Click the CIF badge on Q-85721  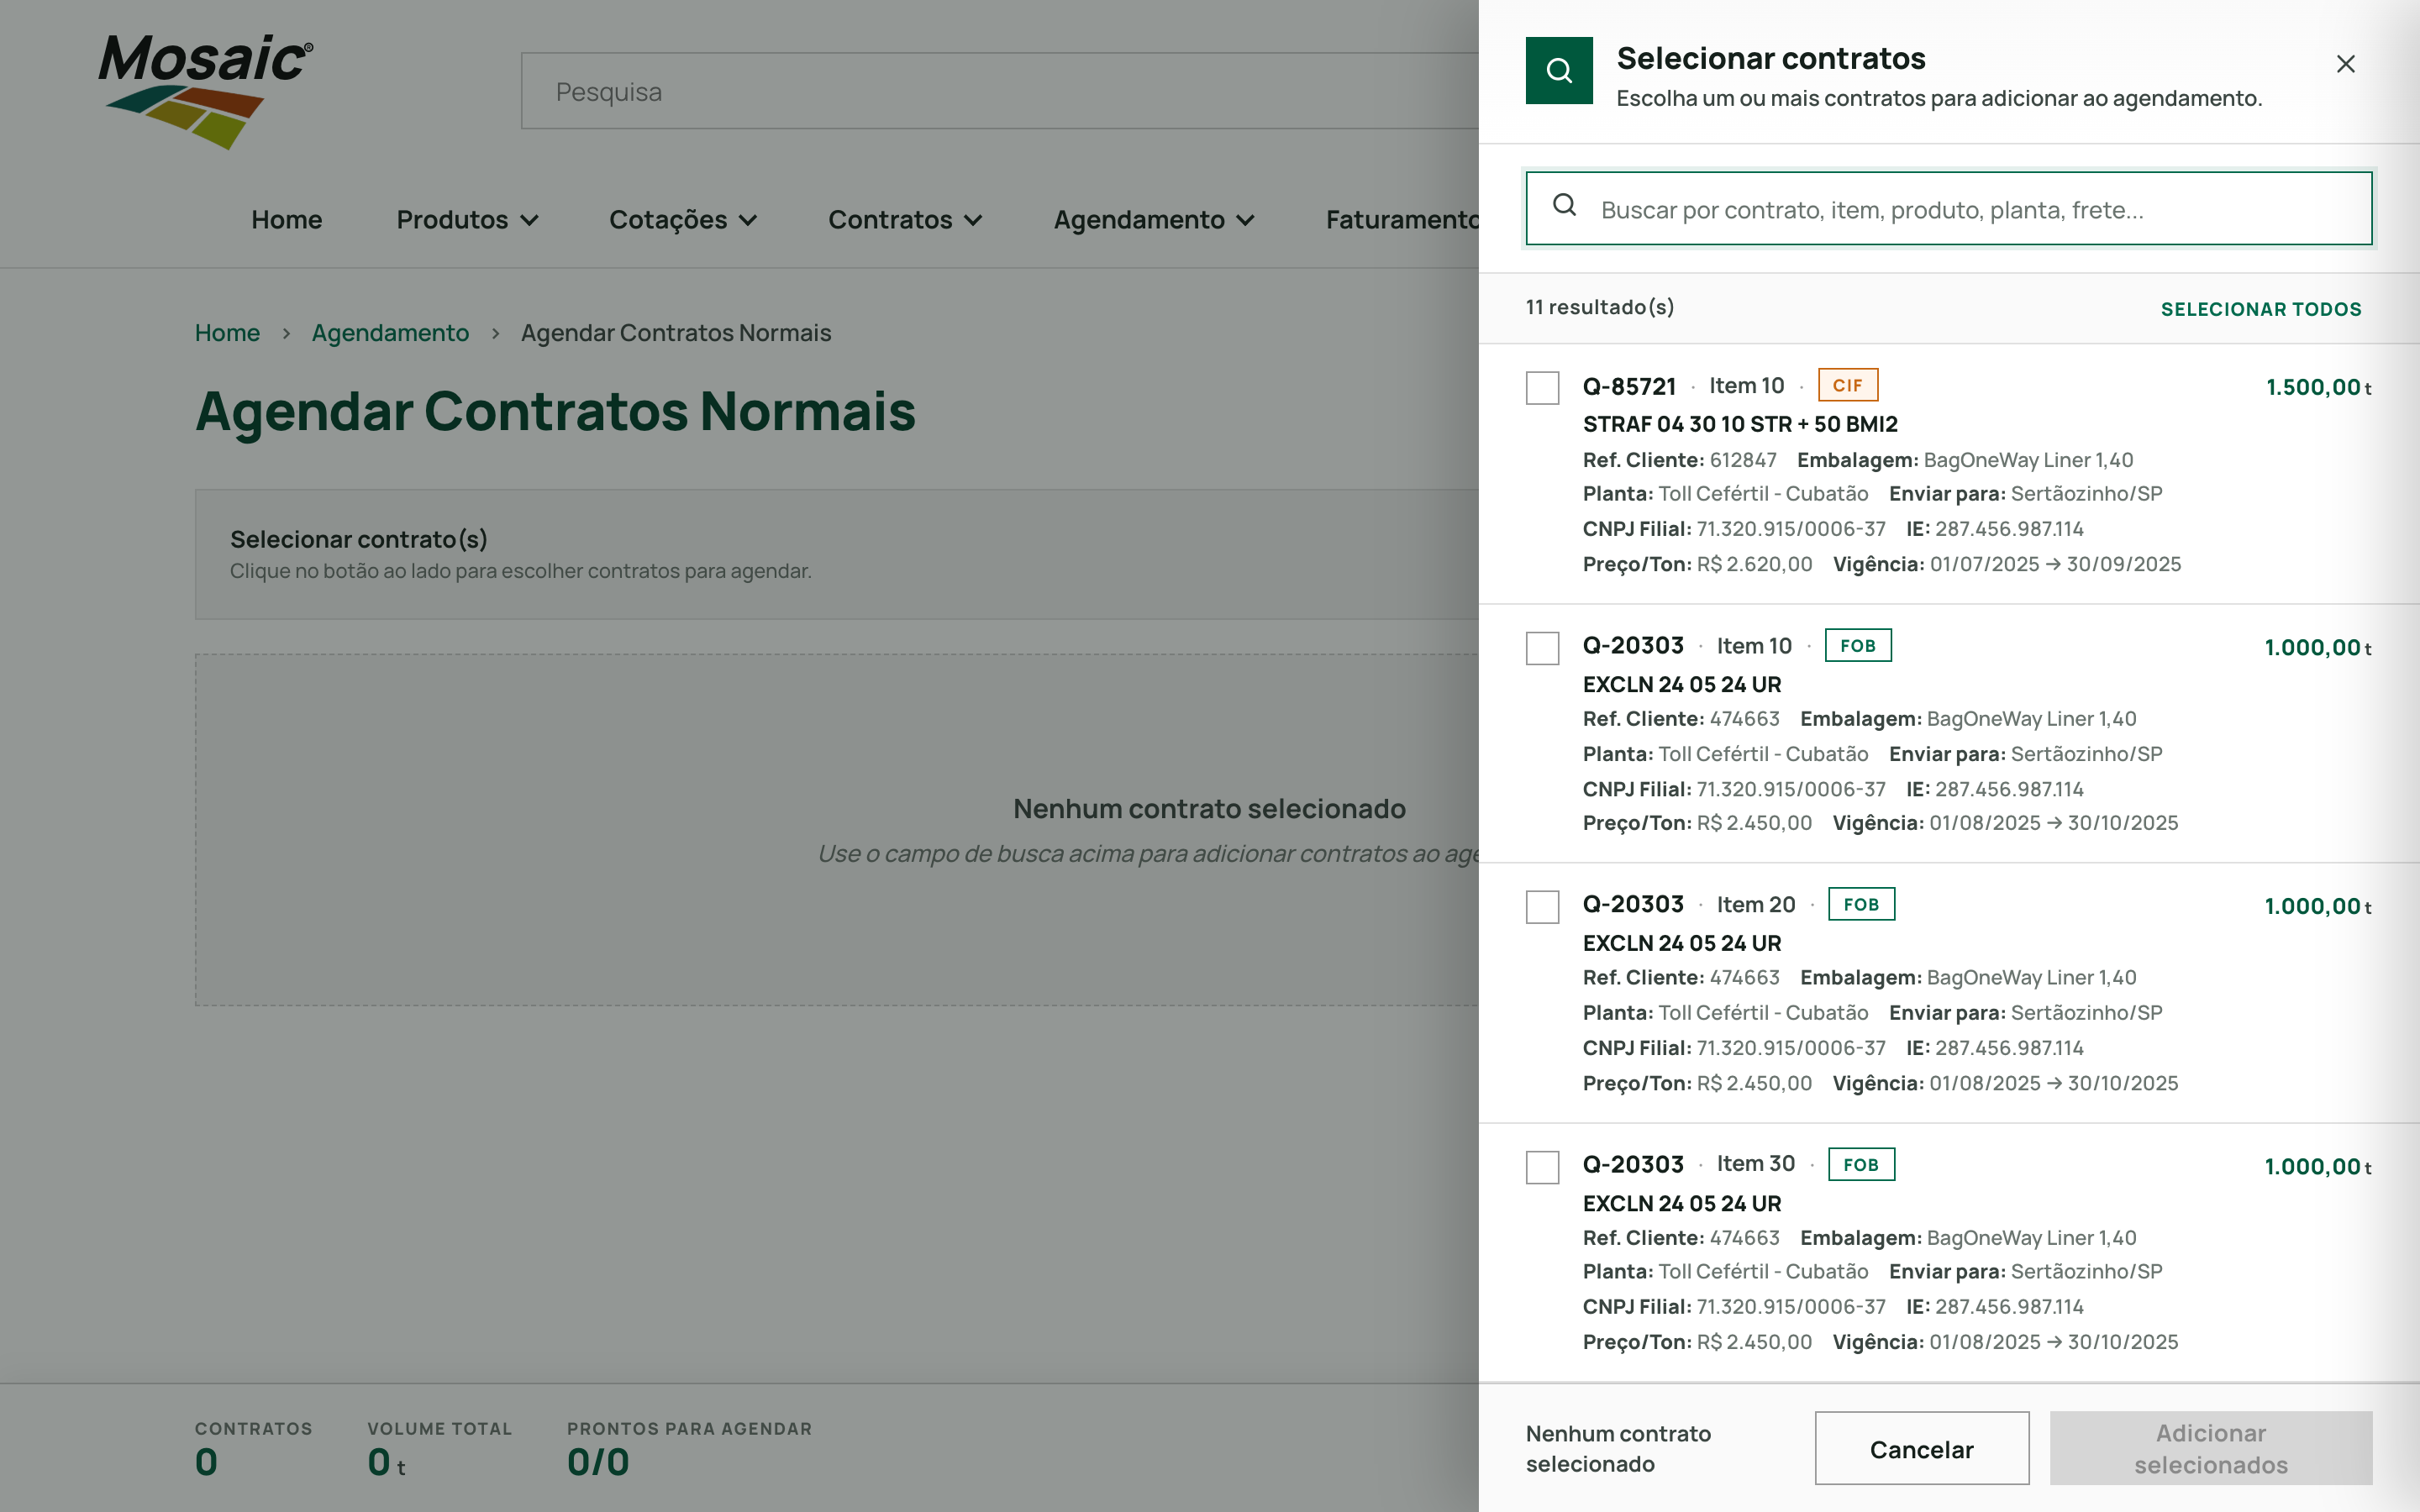pyautogui.click(x=1847, y=385)
